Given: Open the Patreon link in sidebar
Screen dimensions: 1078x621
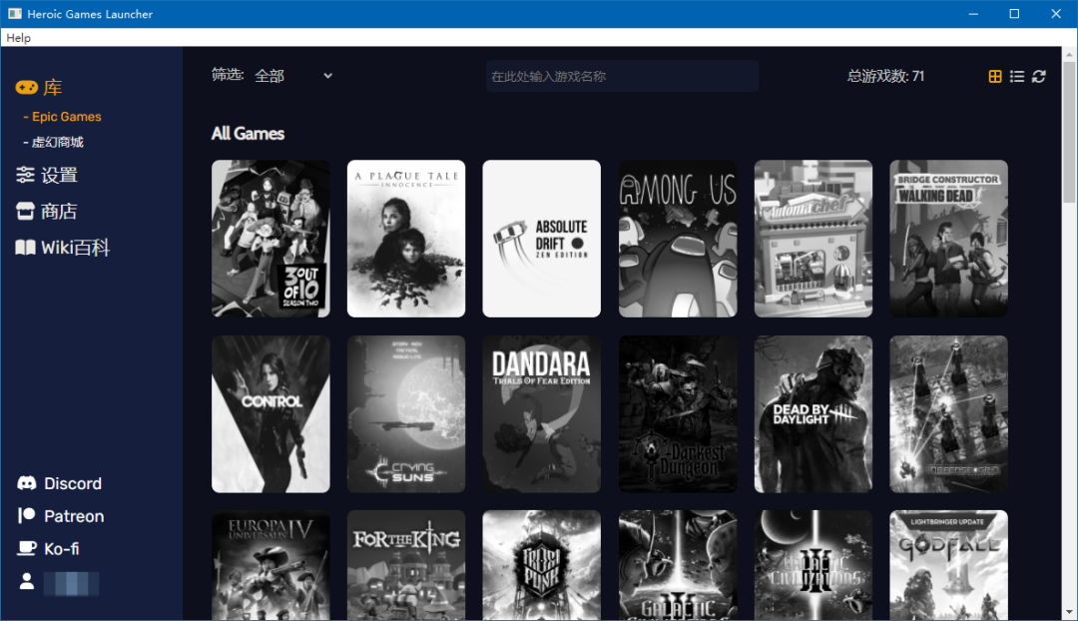Looking at the screenshot, I should pos(61,516).
